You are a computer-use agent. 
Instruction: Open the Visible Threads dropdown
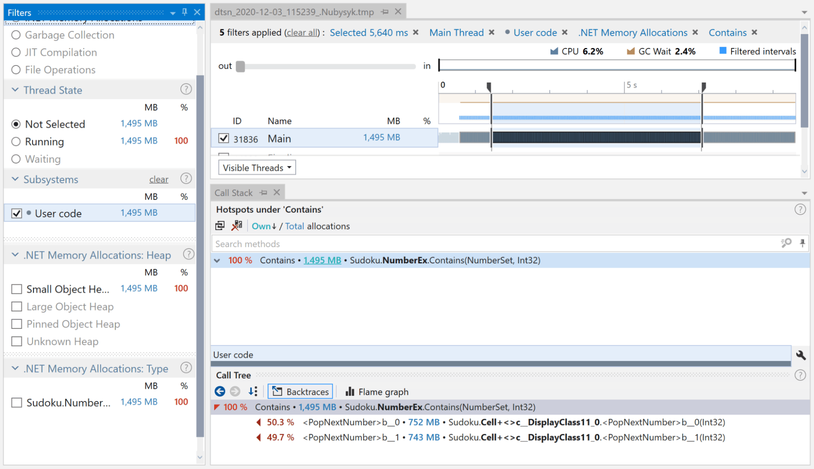[x=257, y=167]
